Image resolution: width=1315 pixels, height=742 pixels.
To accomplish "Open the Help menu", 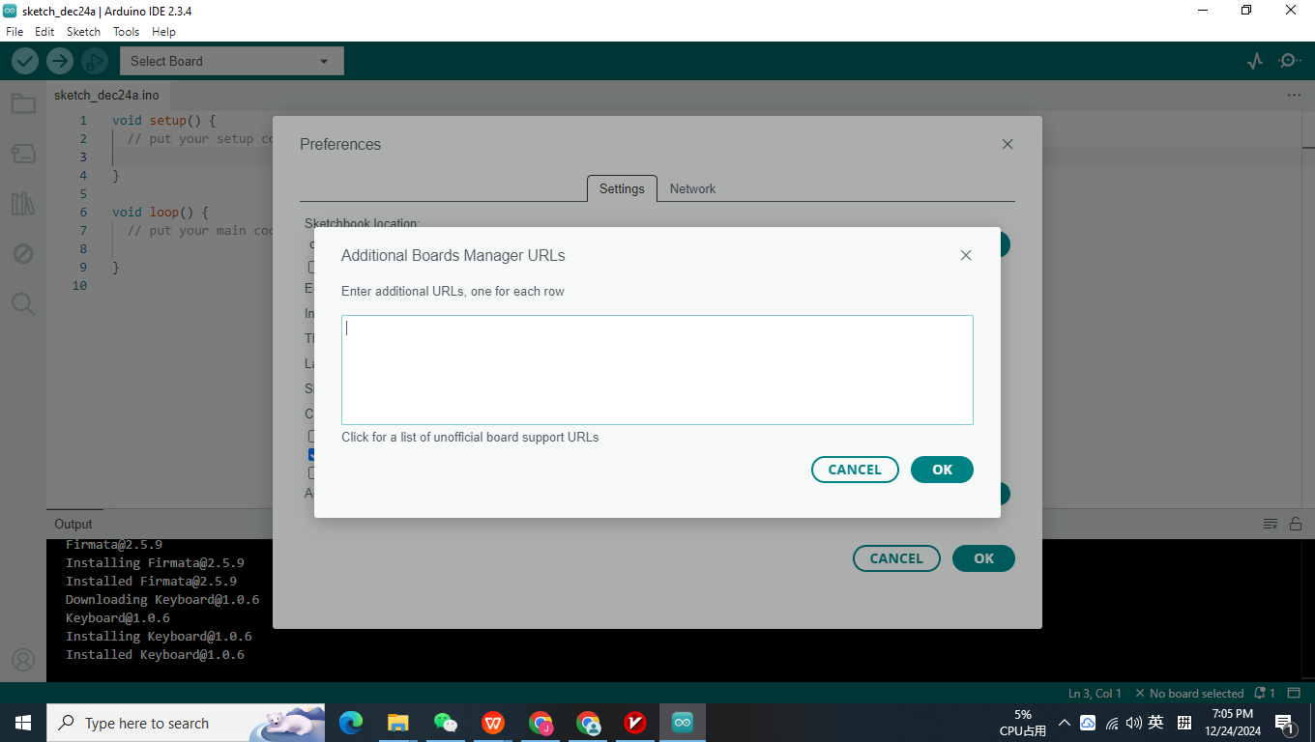I will 163,32.
